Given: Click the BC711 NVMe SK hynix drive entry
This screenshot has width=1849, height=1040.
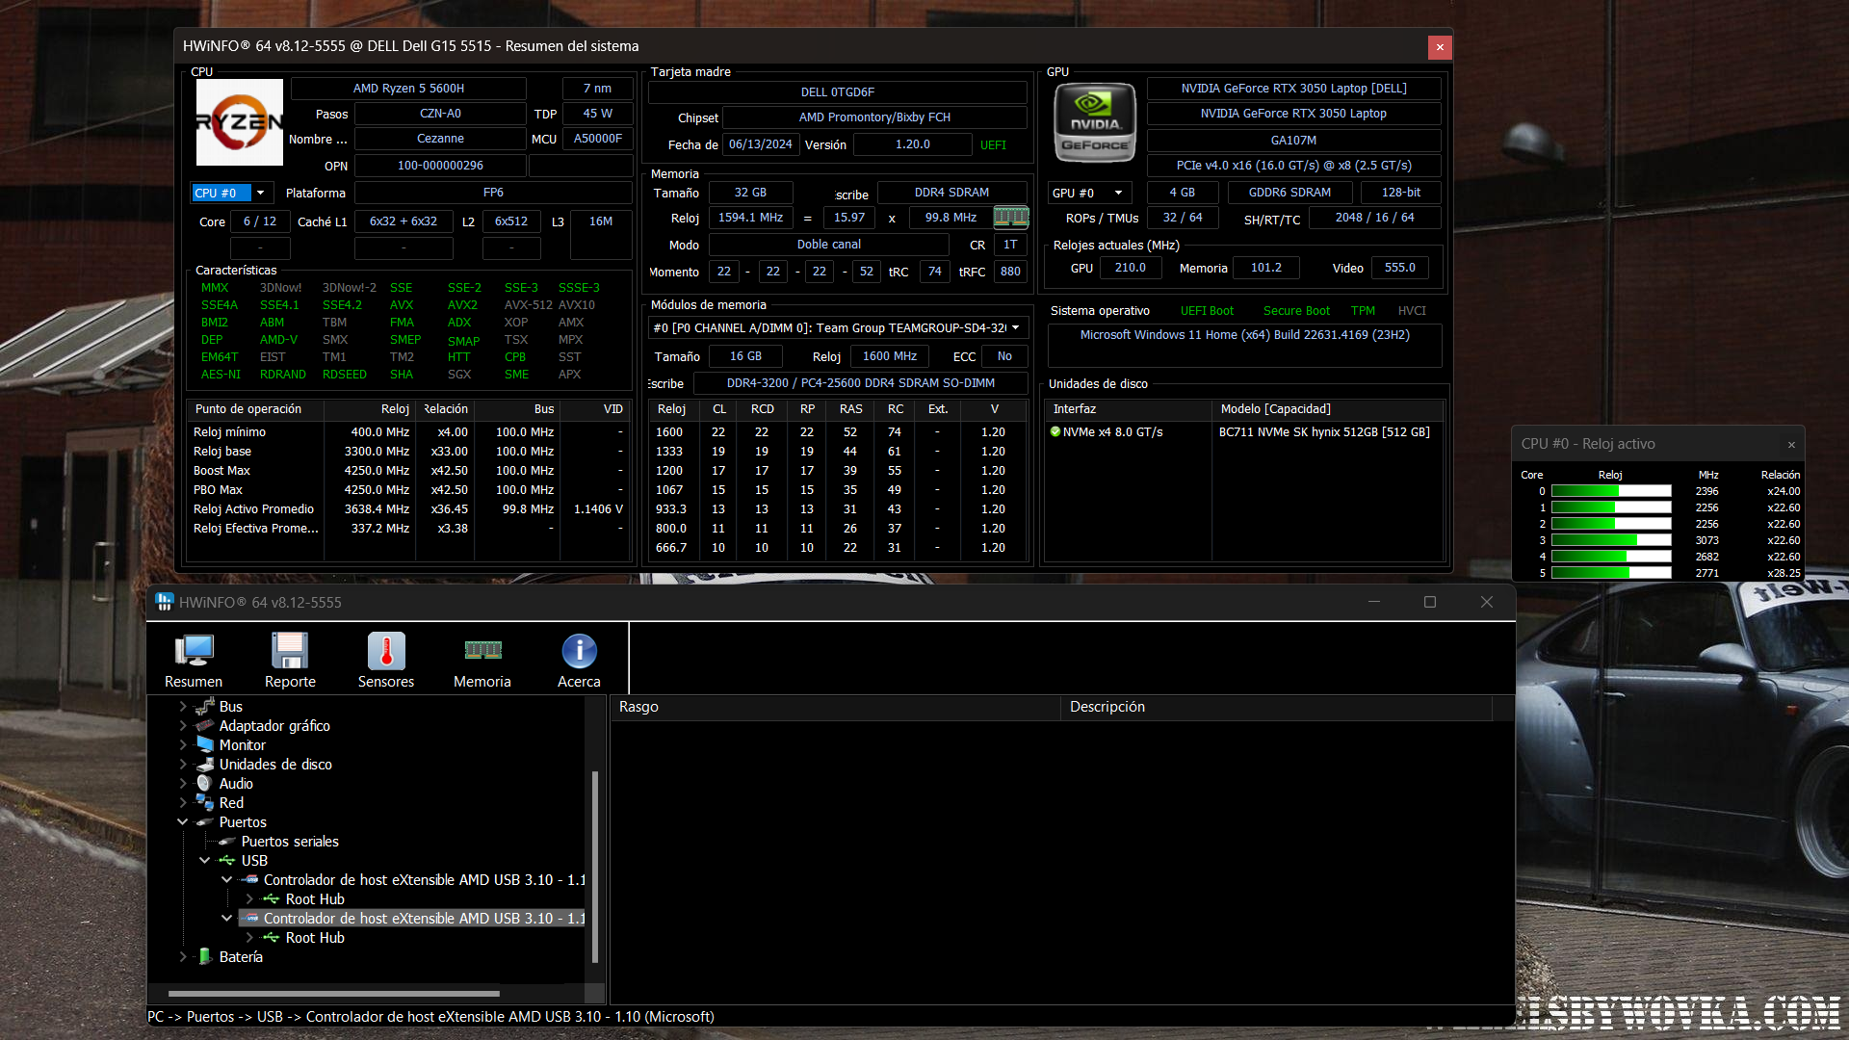Looking at the screenshot, I should pos(1324,432).
